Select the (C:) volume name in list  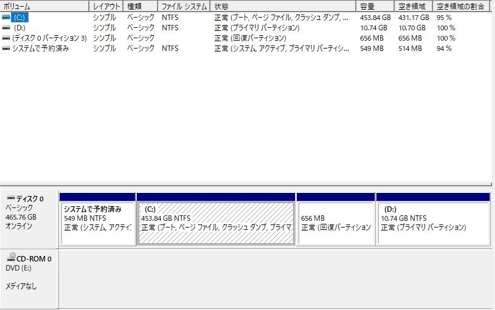point(19,18)
